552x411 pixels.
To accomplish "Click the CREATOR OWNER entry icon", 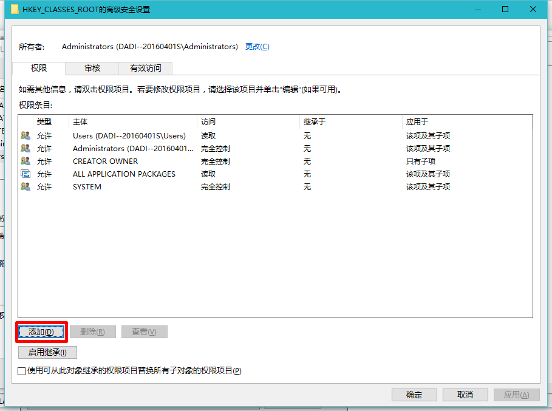I will click(26, 161).
